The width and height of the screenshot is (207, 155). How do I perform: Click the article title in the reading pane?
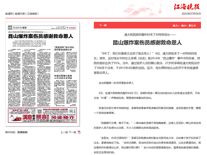[149, 42]
